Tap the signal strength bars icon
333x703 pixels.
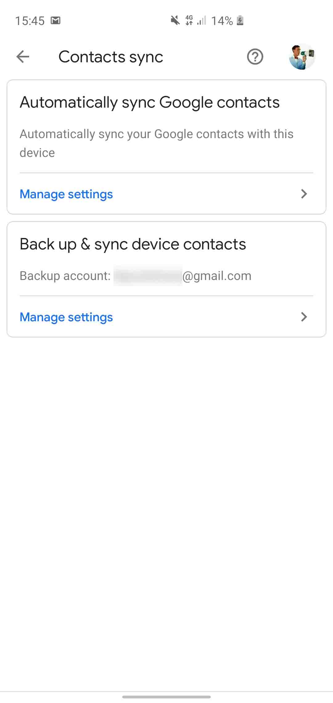[202, 21]
